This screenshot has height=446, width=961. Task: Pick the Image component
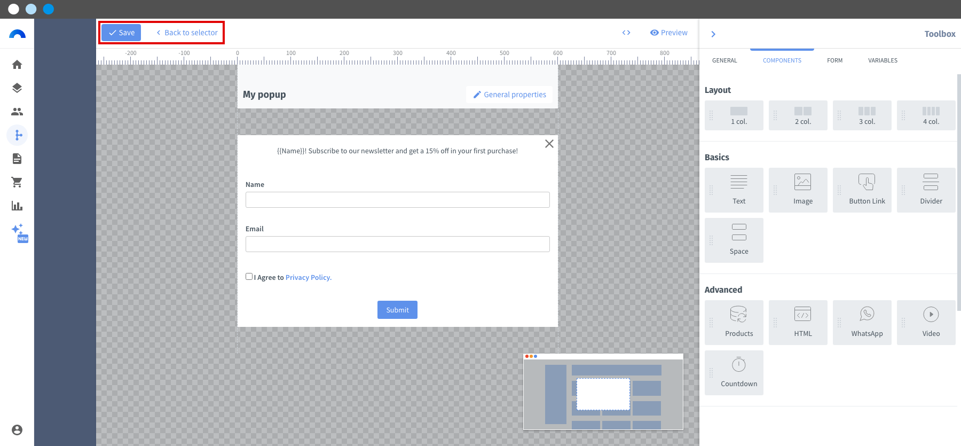click(x=798, y=190)
